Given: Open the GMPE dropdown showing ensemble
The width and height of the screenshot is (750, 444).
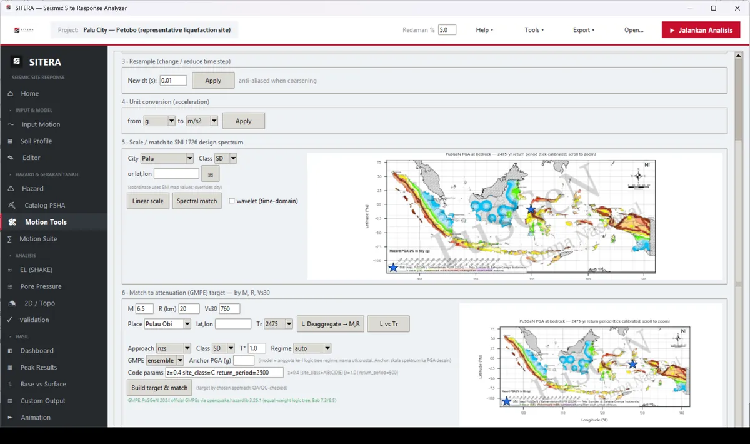Looking at the screenshot, I should [165, 360].
